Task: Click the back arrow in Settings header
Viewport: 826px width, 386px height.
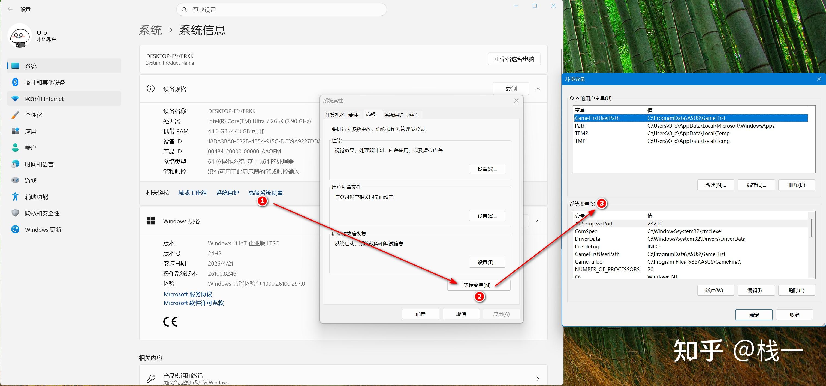Action: pyautogui.click(x=10, y=10)
